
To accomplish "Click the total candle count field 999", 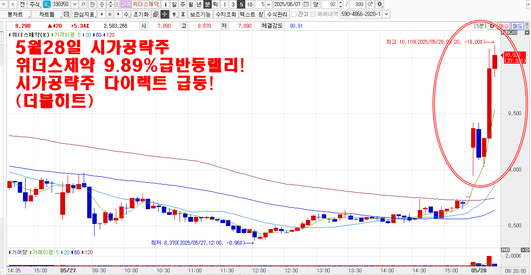I will pos(357,4).
